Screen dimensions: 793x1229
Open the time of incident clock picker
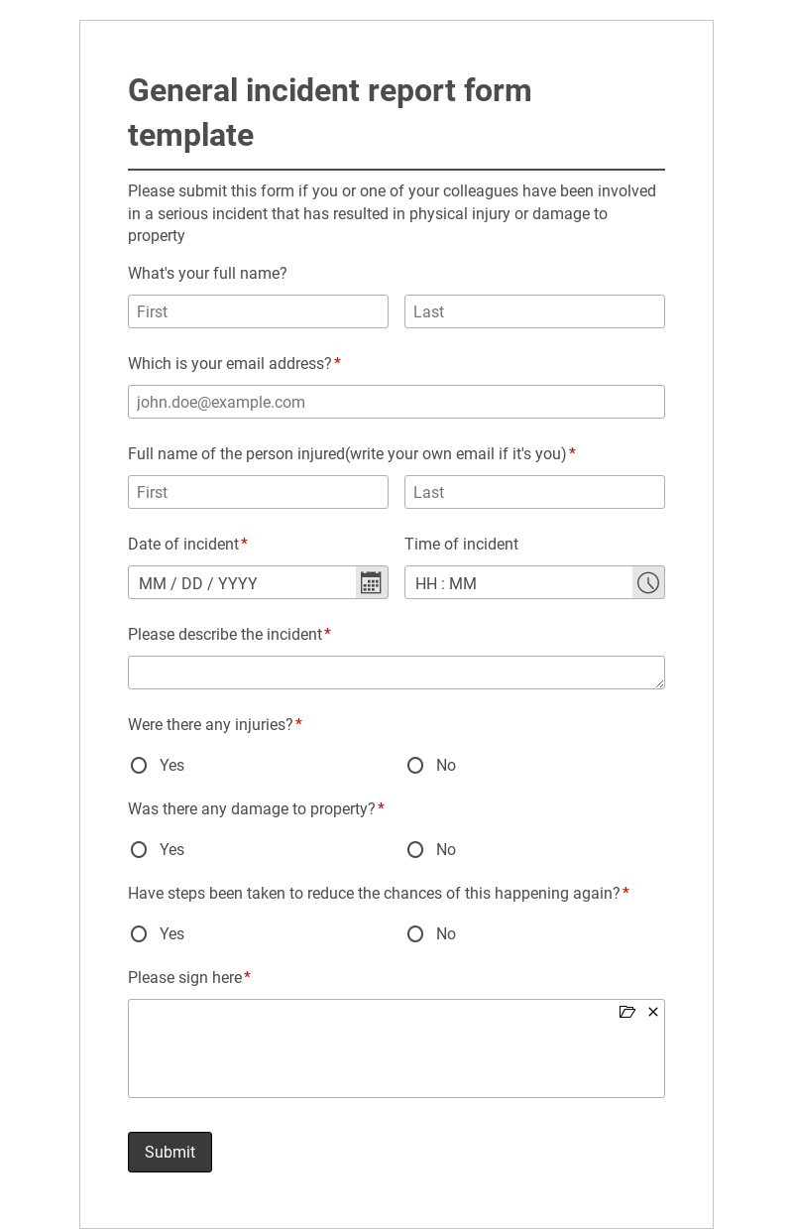coord(648,583)
